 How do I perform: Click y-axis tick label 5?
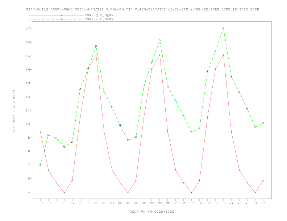pos(29,192)
